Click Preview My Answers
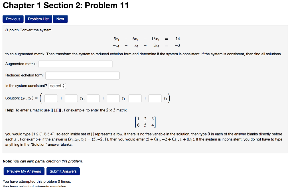This screenshot has height=187, width=292. tap(24, 171)
